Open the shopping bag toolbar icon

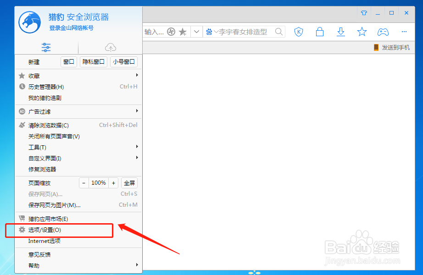[320, 32]
